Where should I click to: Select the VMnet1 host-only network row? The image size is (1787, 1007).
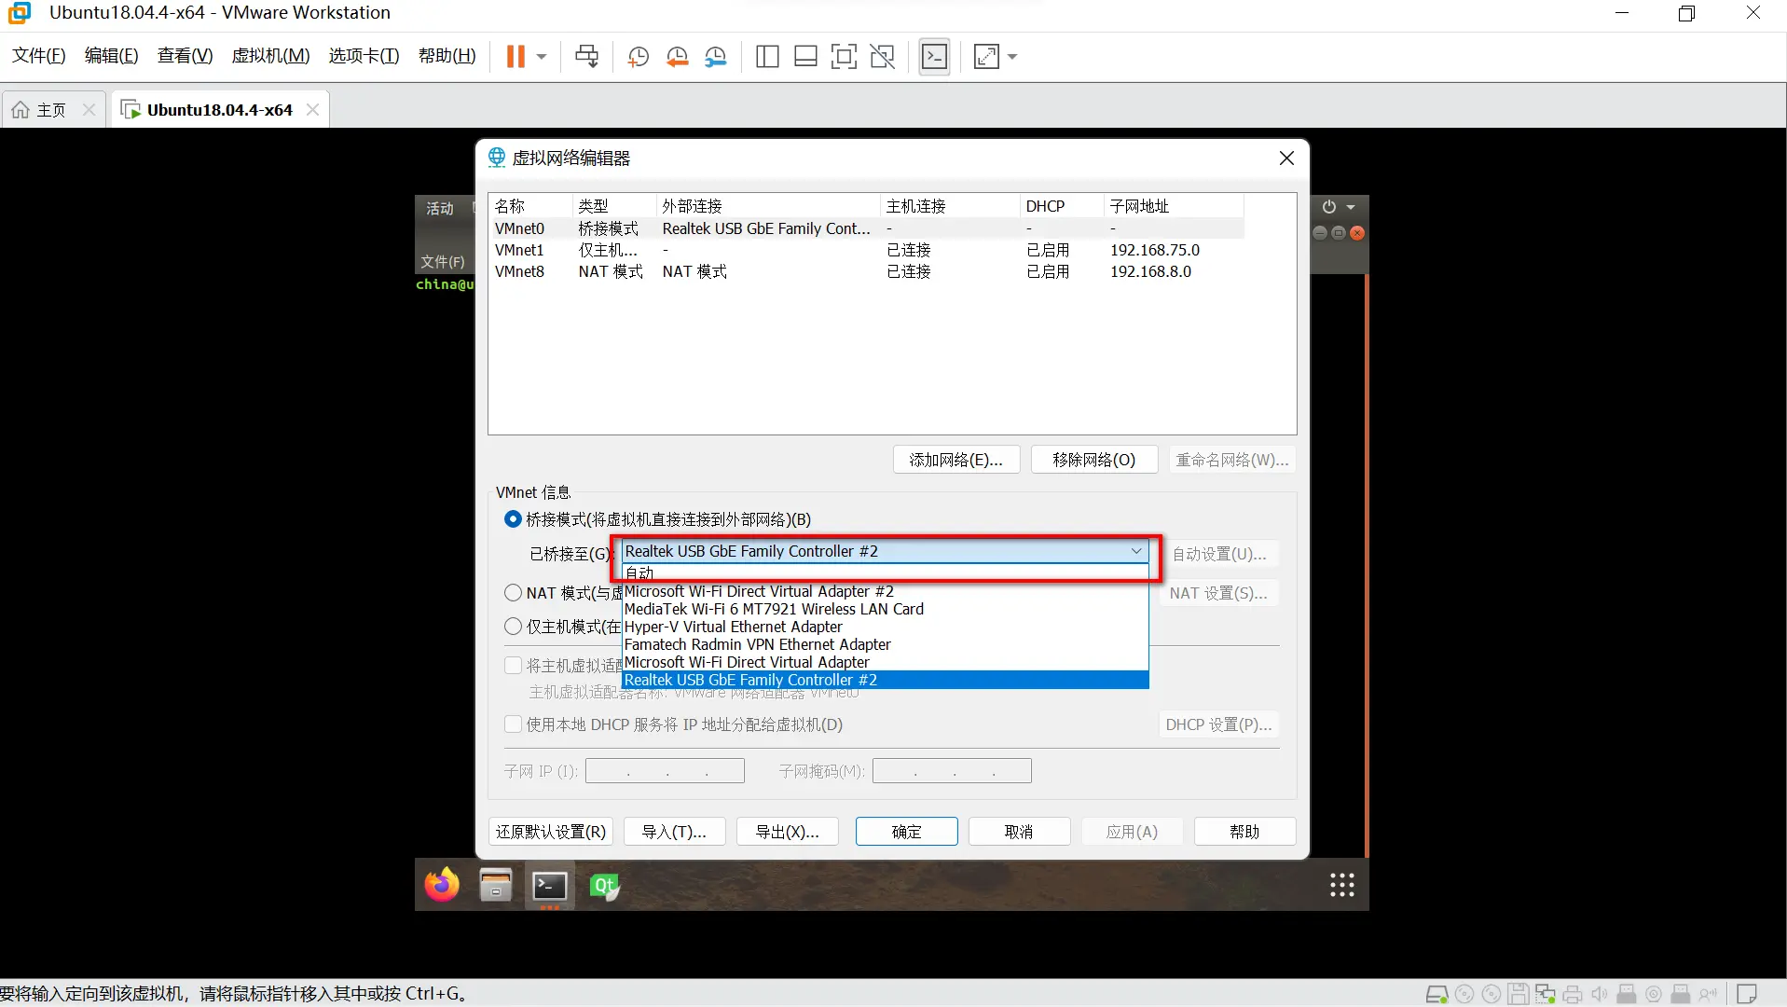(x=867, y=250)
